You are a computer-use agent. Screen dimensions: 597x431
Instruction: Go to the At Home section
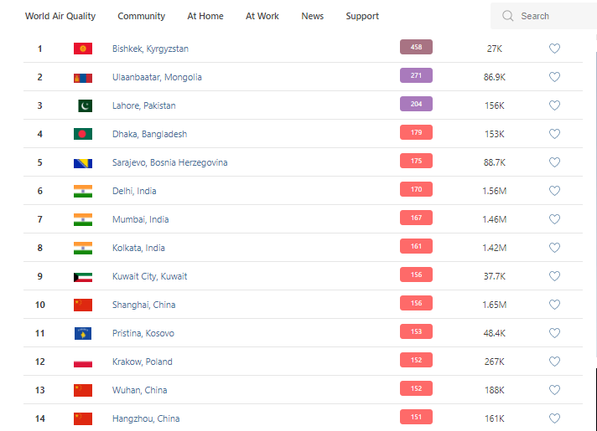[x=205, y=16]
